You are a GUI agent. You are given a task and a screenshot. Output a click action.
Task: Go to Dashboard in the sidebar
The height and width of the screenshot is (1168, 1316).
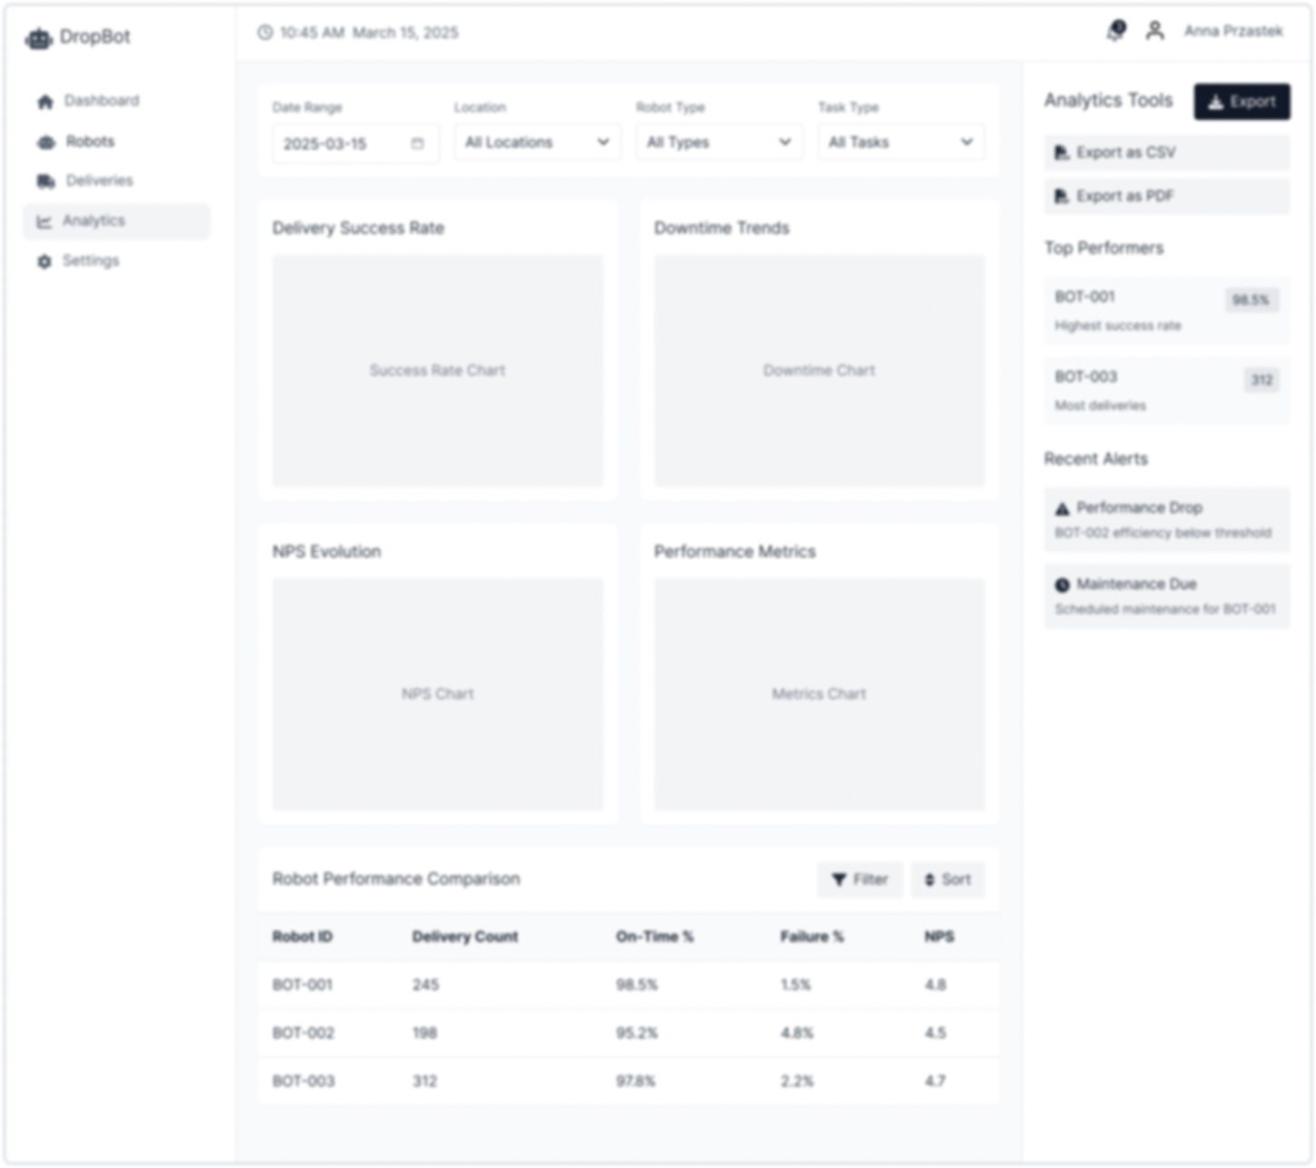pyautogui.click(x=101, y=101)
